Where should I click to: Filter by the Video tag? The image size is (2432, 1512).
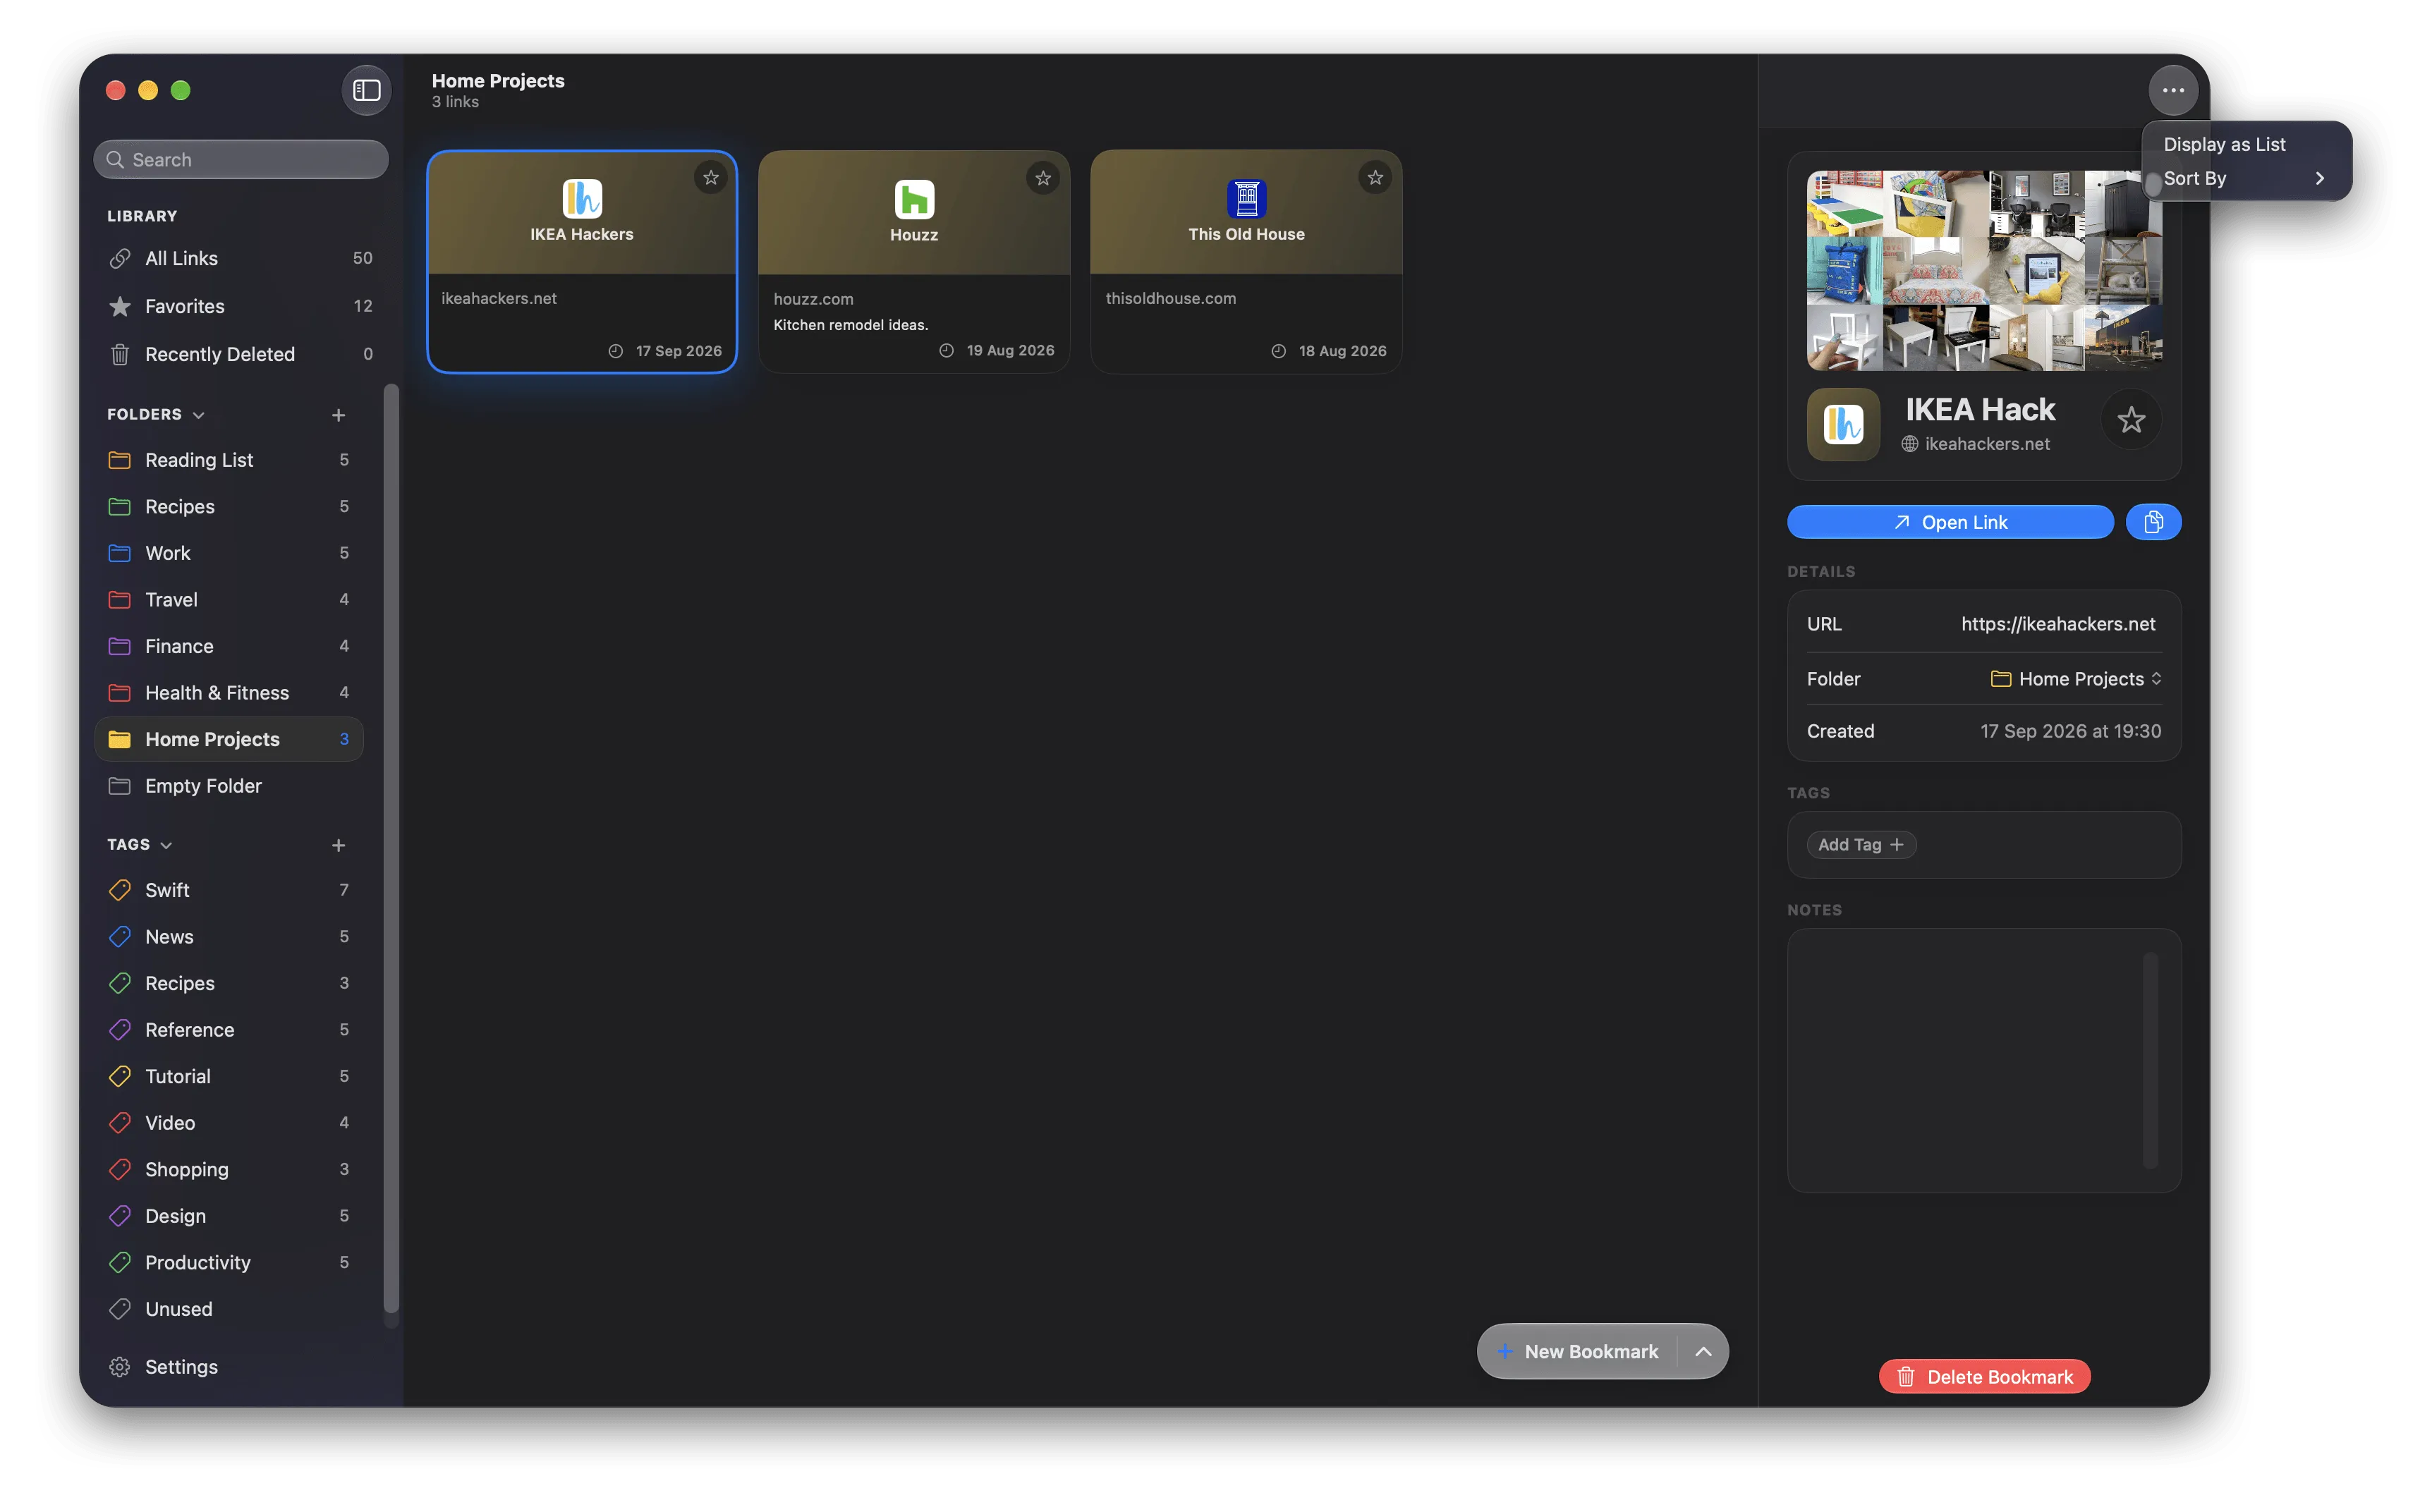229,1122
